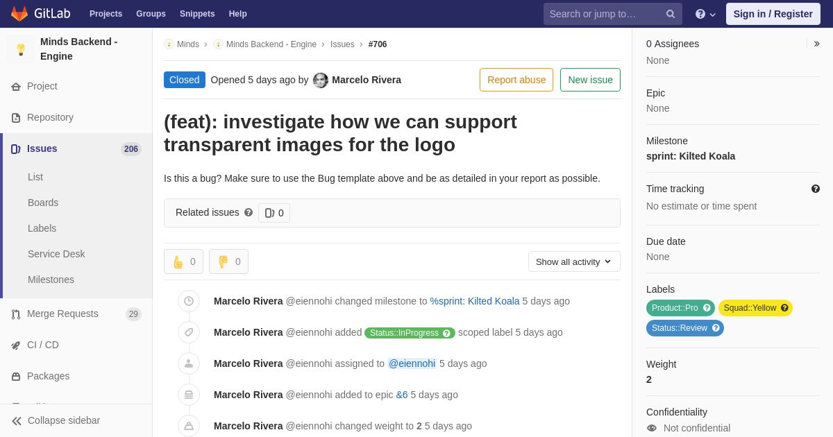The height and width of the screenshot is (437, 833).
Task: Open Milestones submenu item
Action: 51,280
